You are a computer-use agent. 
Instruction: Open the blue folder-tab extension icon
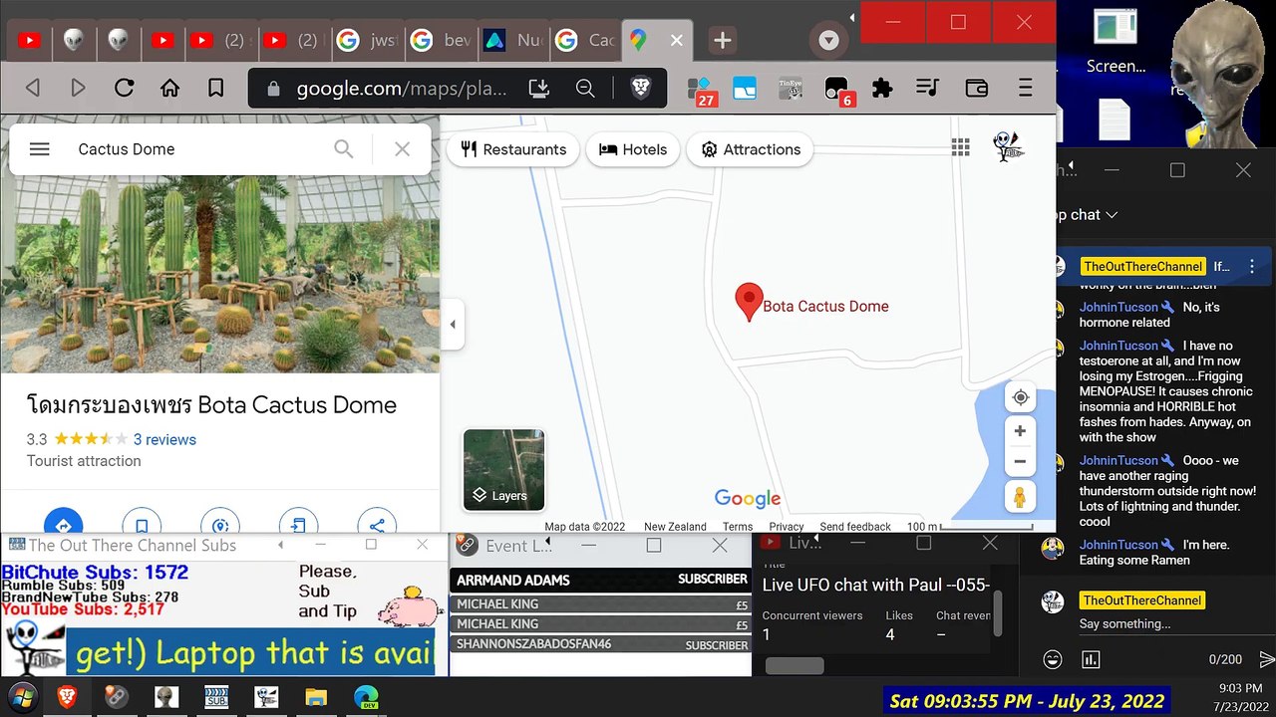[x=745, y=89]
